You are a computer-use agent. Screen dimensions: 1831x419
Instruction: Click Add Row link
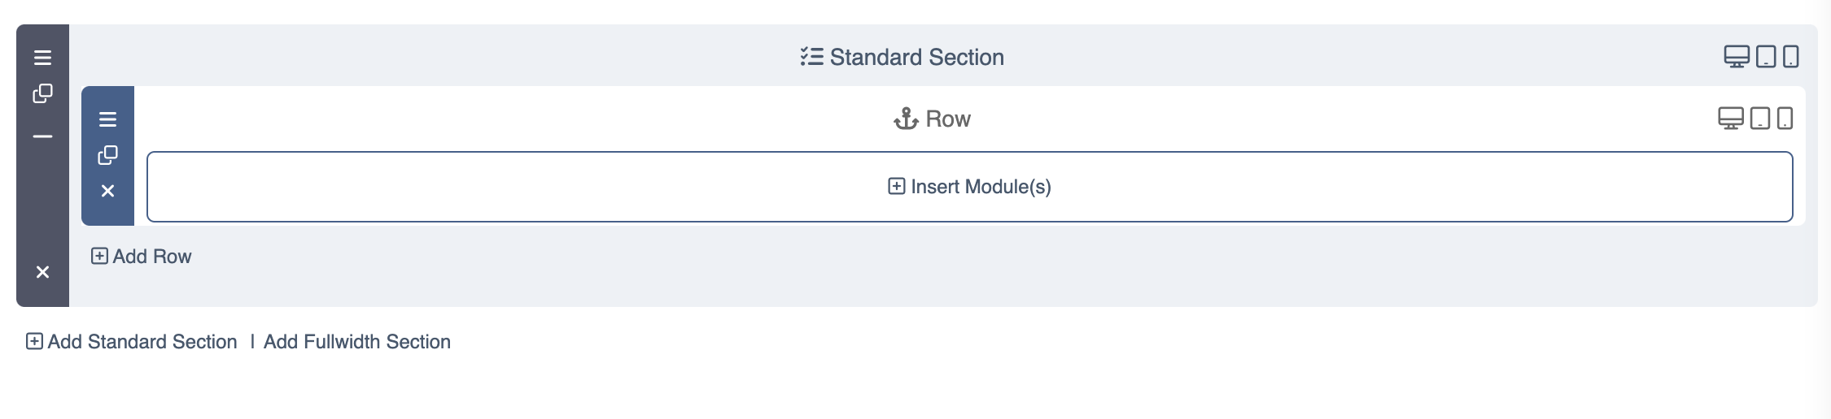click(x=142, y=257)
